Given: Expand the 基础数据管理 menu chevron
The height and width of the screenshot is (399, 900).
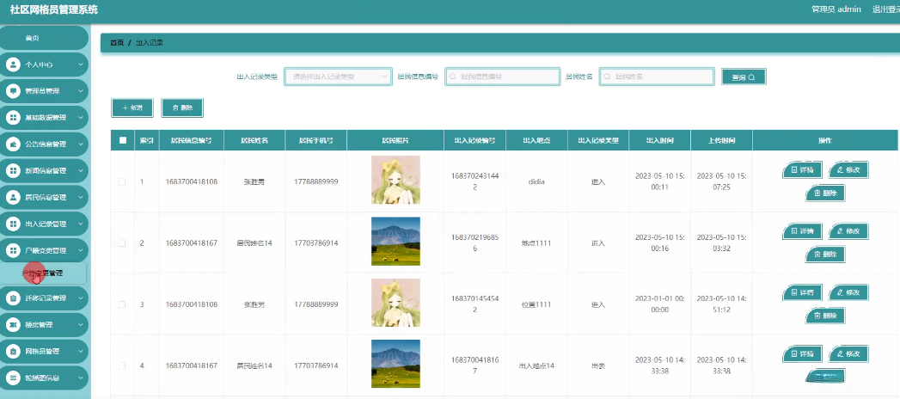Looking at the screenshot, I should [81, 118].
